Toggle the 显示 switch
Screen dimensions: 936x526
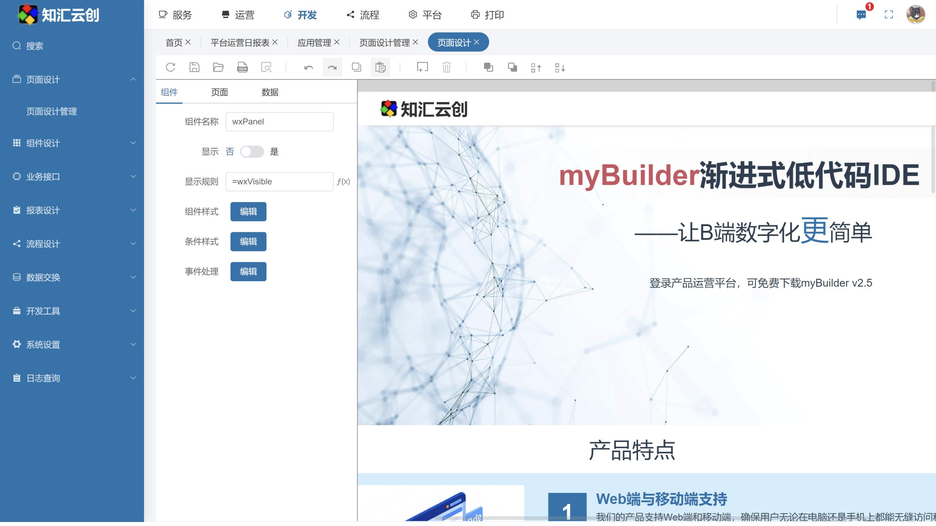point(252,152)
